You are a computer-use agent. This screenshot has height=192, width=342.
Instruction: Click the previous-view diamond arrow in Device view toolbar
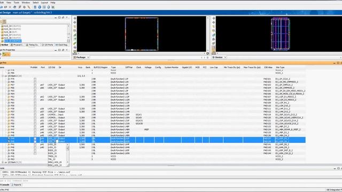[x=214, y=18]
